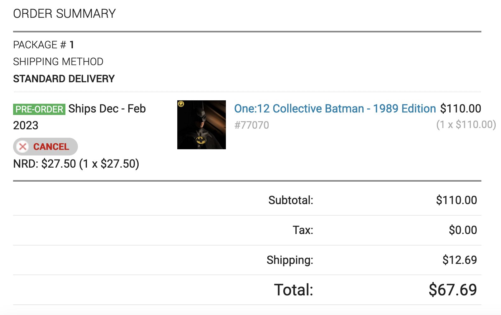Cancel the pre-order item

(x=45, y=146)
